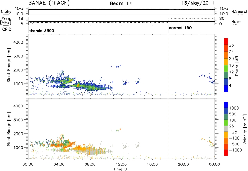This screenshot has height=171, width=248.
Task: Click the CPID change tick beside normal 150
Action: click(x=168, y=29)
